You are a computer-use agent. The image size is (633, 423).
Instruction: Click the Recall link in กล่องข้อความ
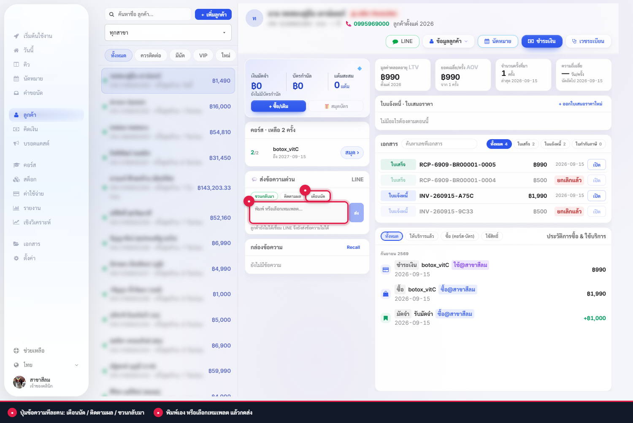coord(353,248)
